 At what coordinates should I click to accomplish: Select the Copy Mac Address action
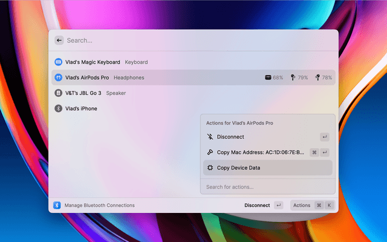pos(261,152)
